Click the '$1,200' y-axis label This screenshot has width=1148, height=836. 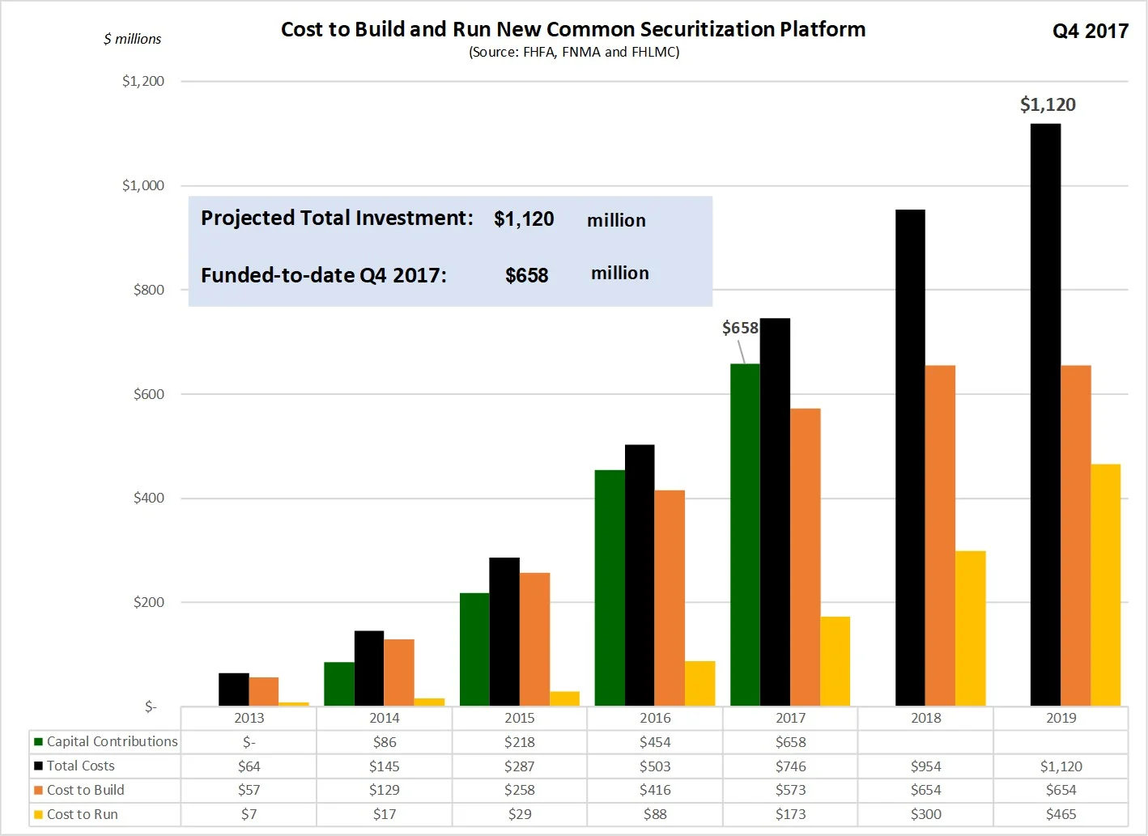click(x=142, y=81)
